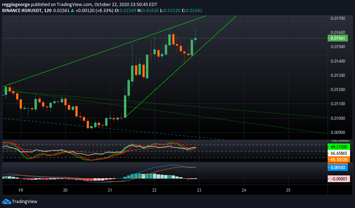Click the green up-arrow change indicator
Image resolution: width=355 pixels, height=208 pixels.
72,10
